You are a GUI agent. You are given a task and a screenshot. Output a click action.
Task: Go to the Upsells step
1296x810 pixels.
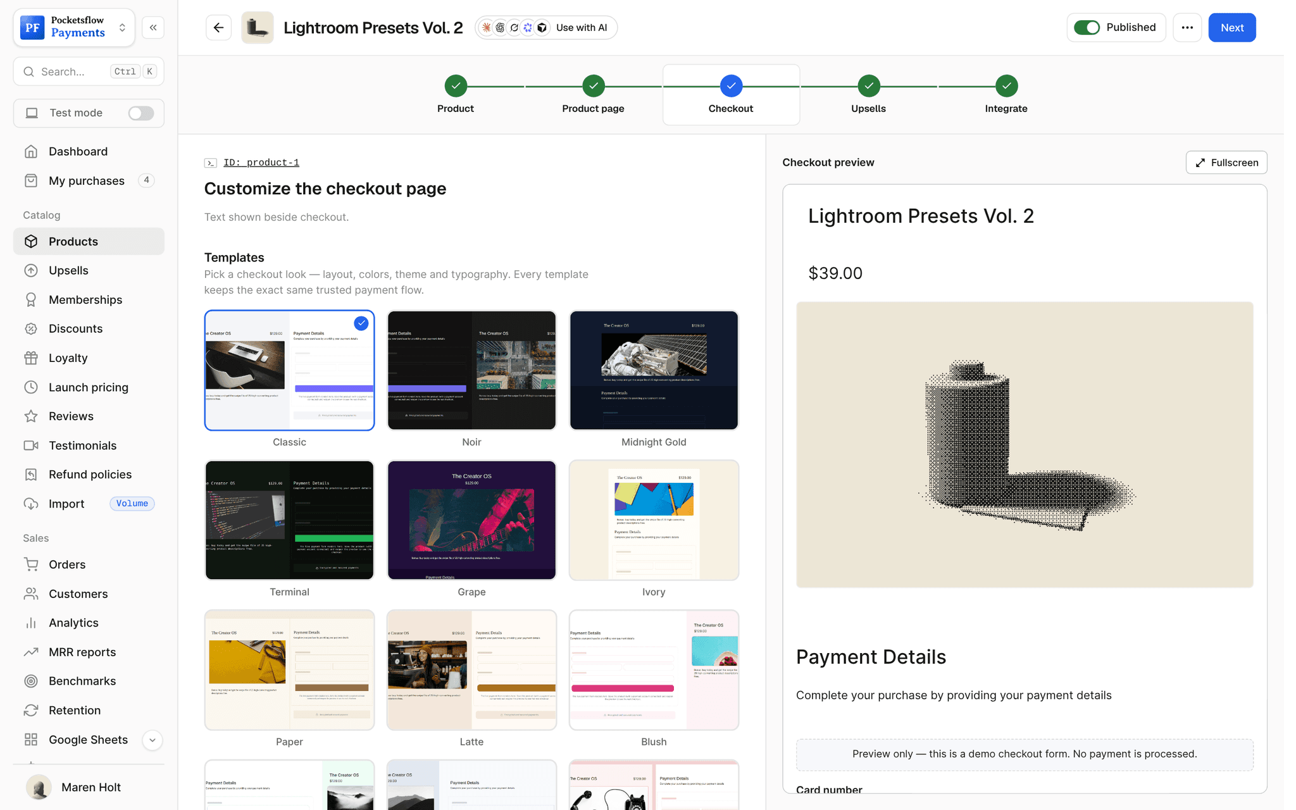click(868, 95)
